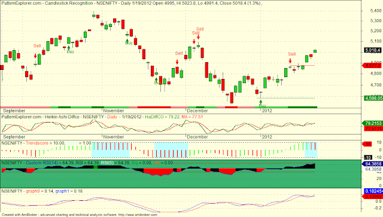Click the black -10 Trendscore value label
Image resolution: width=383 pixels, height=217 pixels.
(368, 157)
